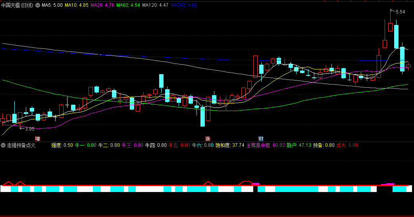Select the MA60: 4.54 label
414x217 pixels.
coord(128,5)
